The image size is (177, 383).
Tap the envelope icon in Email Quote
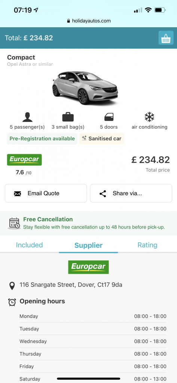pyautogui.click(x=17, y=194)
